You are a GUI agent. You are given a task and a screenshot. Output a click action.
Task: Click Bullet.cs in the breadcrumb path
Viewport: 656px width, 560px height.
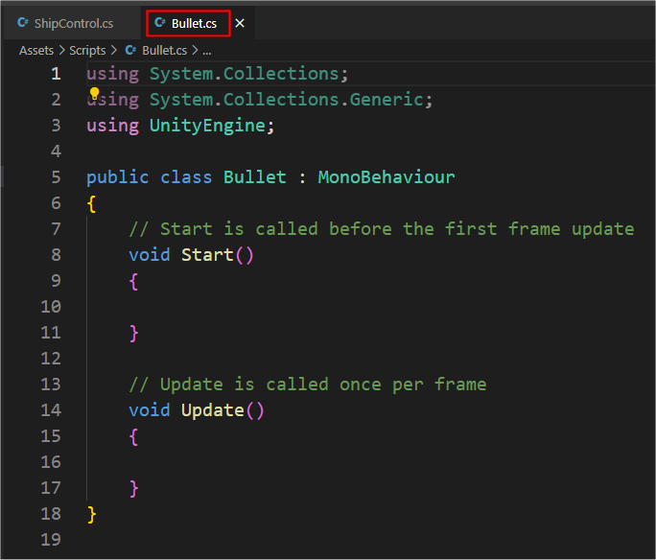(164, 51)
